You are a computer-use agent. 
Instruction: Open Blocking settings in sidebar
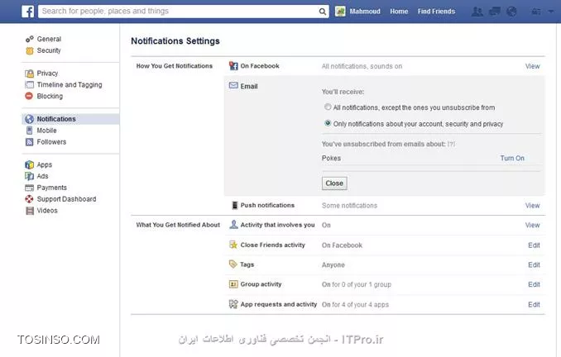(50, 96)
